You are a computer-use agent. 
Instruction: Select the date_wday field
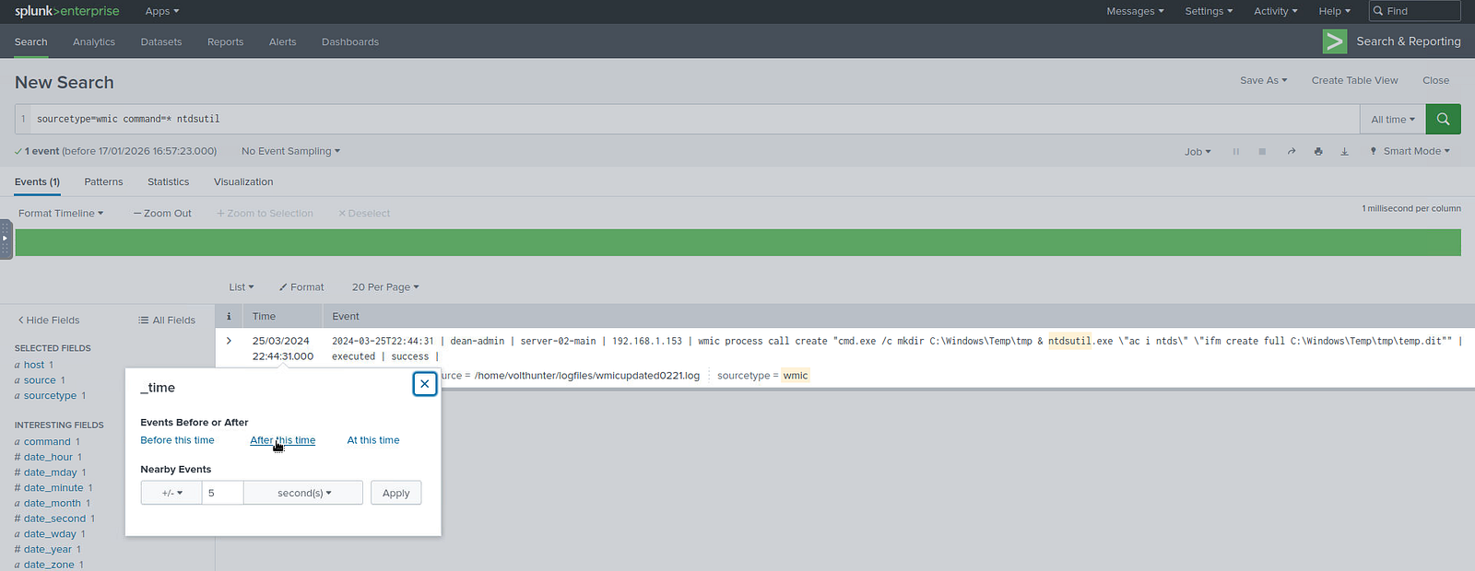pos(51,533)
